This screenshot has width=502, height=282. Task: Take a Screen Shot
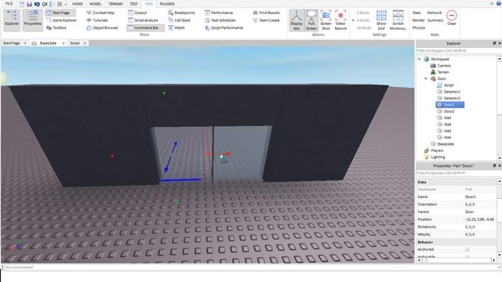click(326, 20)
